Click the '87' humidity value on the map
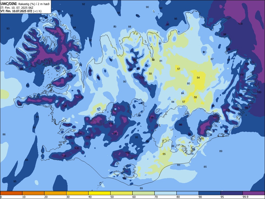 click(x=212, y=59)
